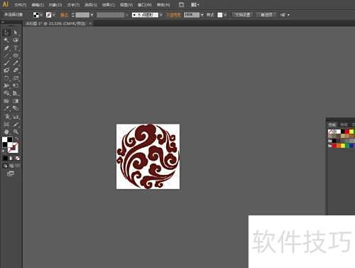Open the 对象(O) menu
The height and width of the screenshot is (268, 355).
point(55,5)
